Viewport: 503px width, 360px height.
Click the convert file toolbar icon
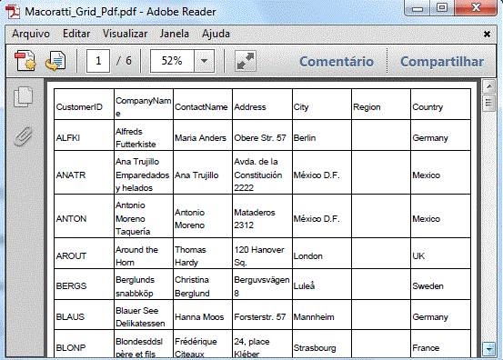(x=55, y=61)
